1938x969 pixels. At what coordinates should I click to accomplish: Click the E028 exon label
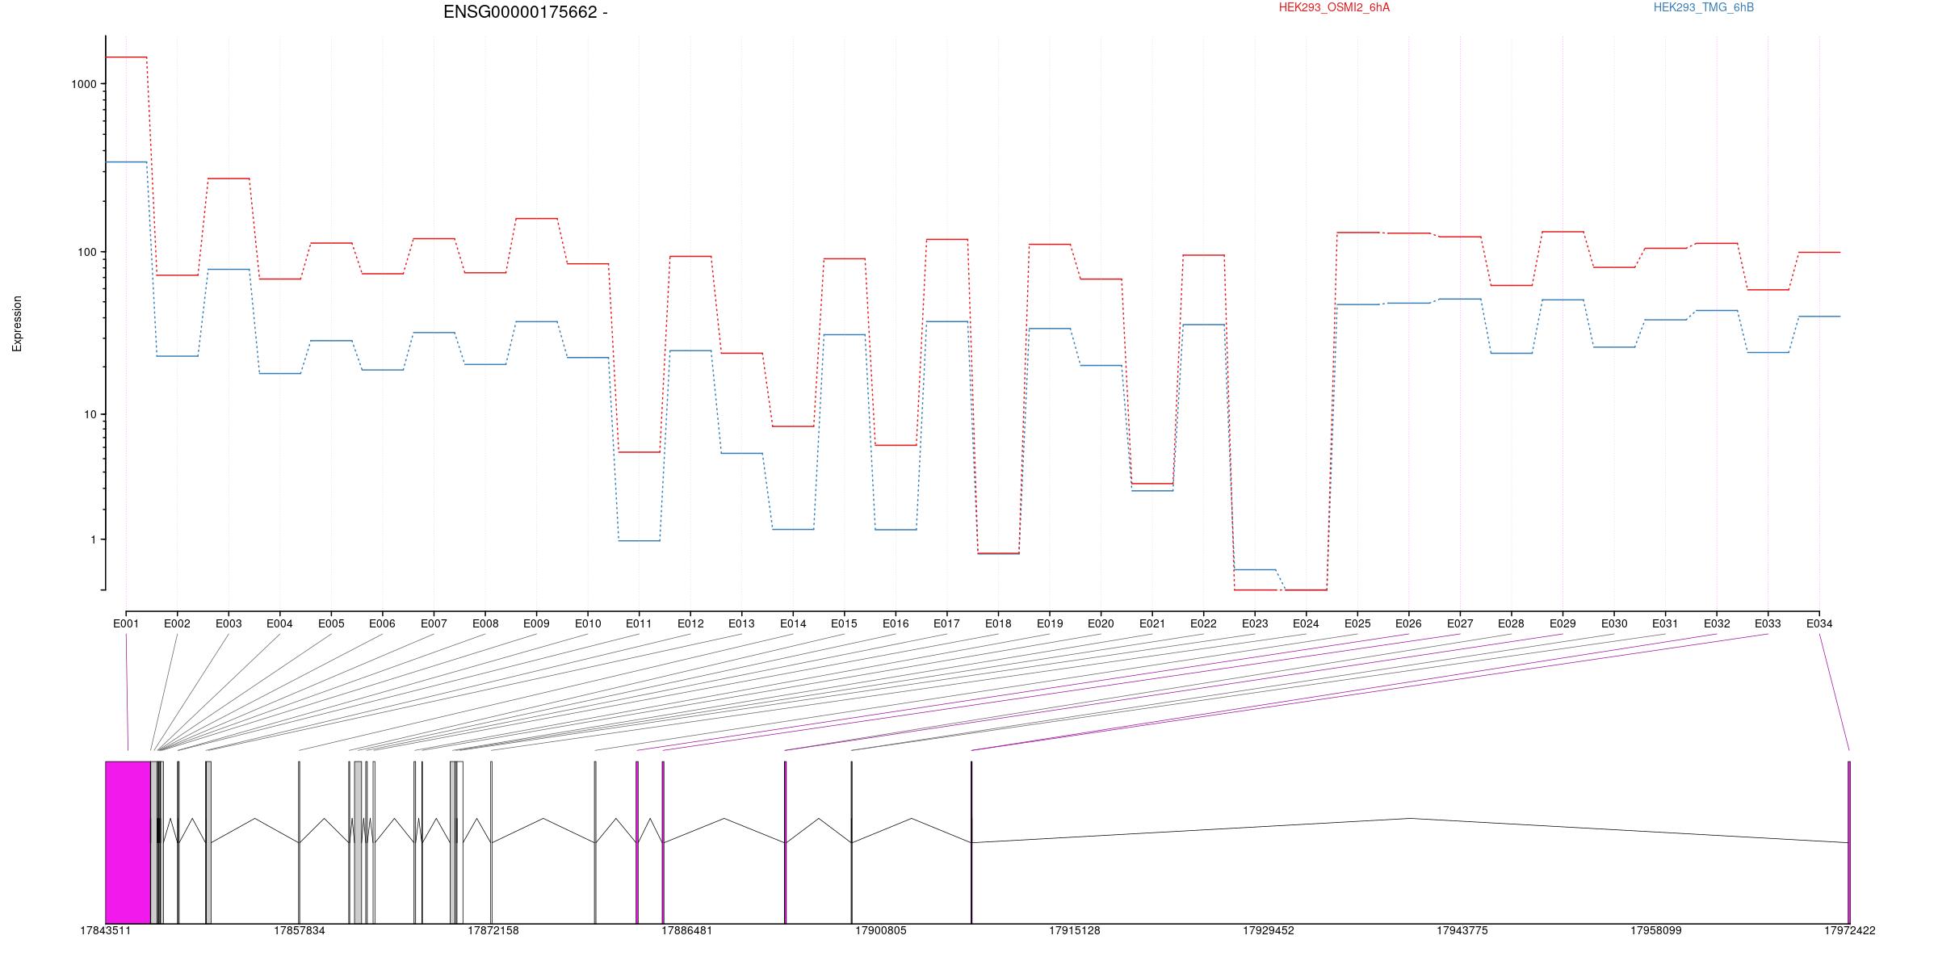[x=1511, y=623]
